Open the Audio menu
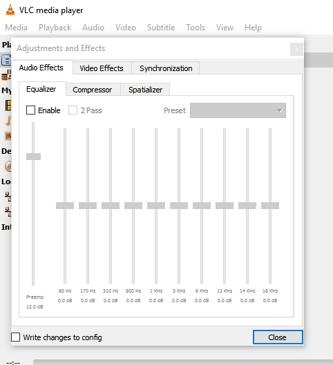The height and width of the screenshot is (365, 333). coord(93,28)
